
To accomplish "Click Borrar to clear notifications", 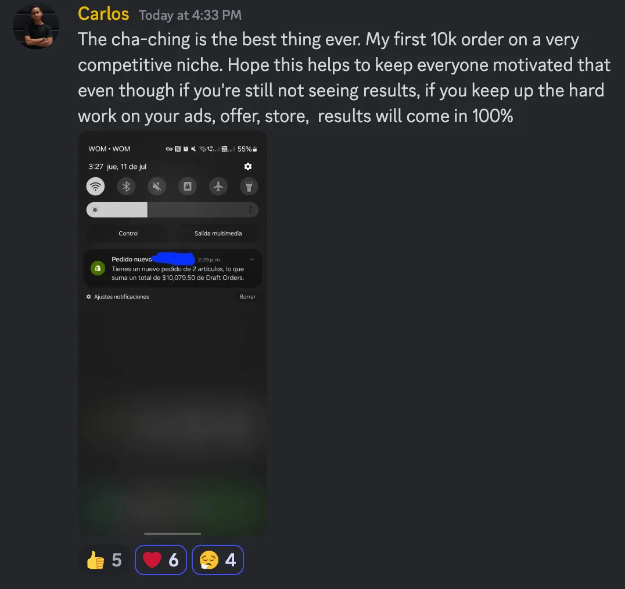I will click(x=247, y=296).
